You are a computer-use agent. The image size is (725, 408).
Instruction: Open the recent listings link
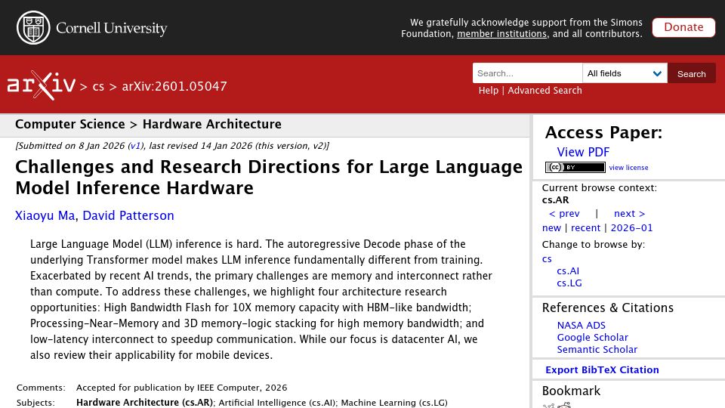coord(585,227)
